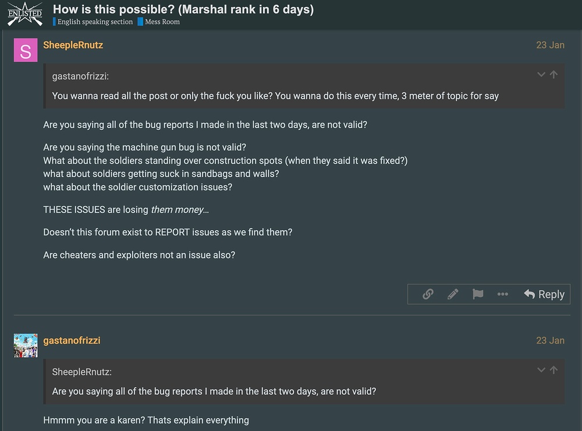Open gastanofrizzi username profile link
Image resolution: width=582 pixels, height=431 pixels.
pos(72,340)
